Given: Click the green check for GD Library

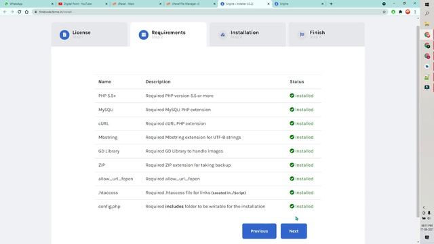Looking at the screenshot, I should point(292,151).
